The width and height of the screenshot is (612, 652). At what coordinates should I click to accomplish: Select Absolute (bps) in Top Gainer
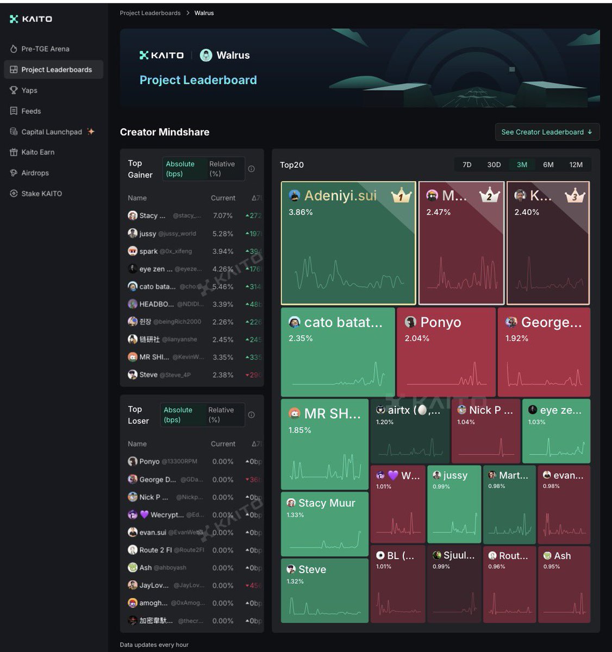pos(184,169)
